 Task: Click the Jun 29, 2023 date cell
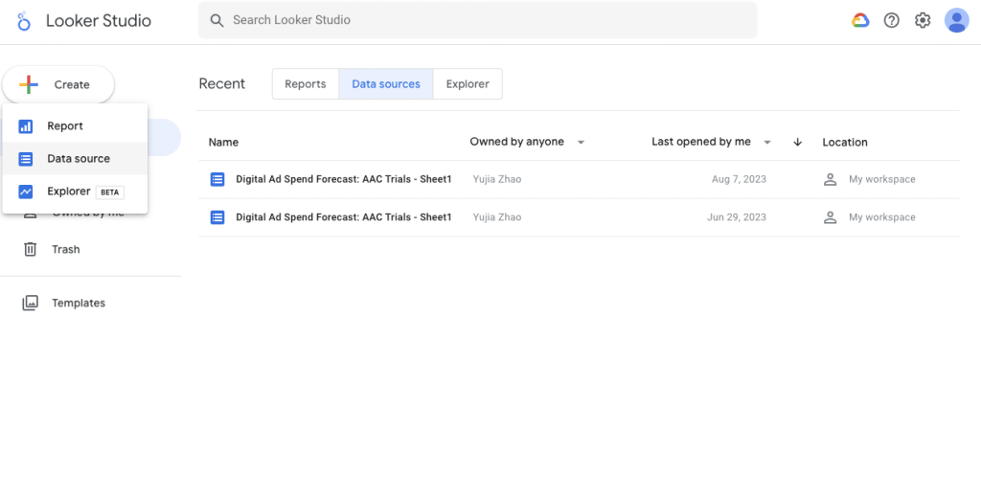[x=737, y=217]
